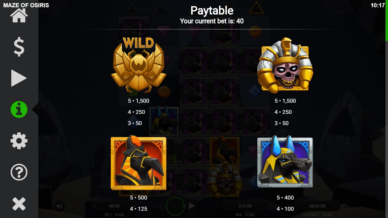
Task: Open the gear settings icon
Action: (x=19, y=141)
